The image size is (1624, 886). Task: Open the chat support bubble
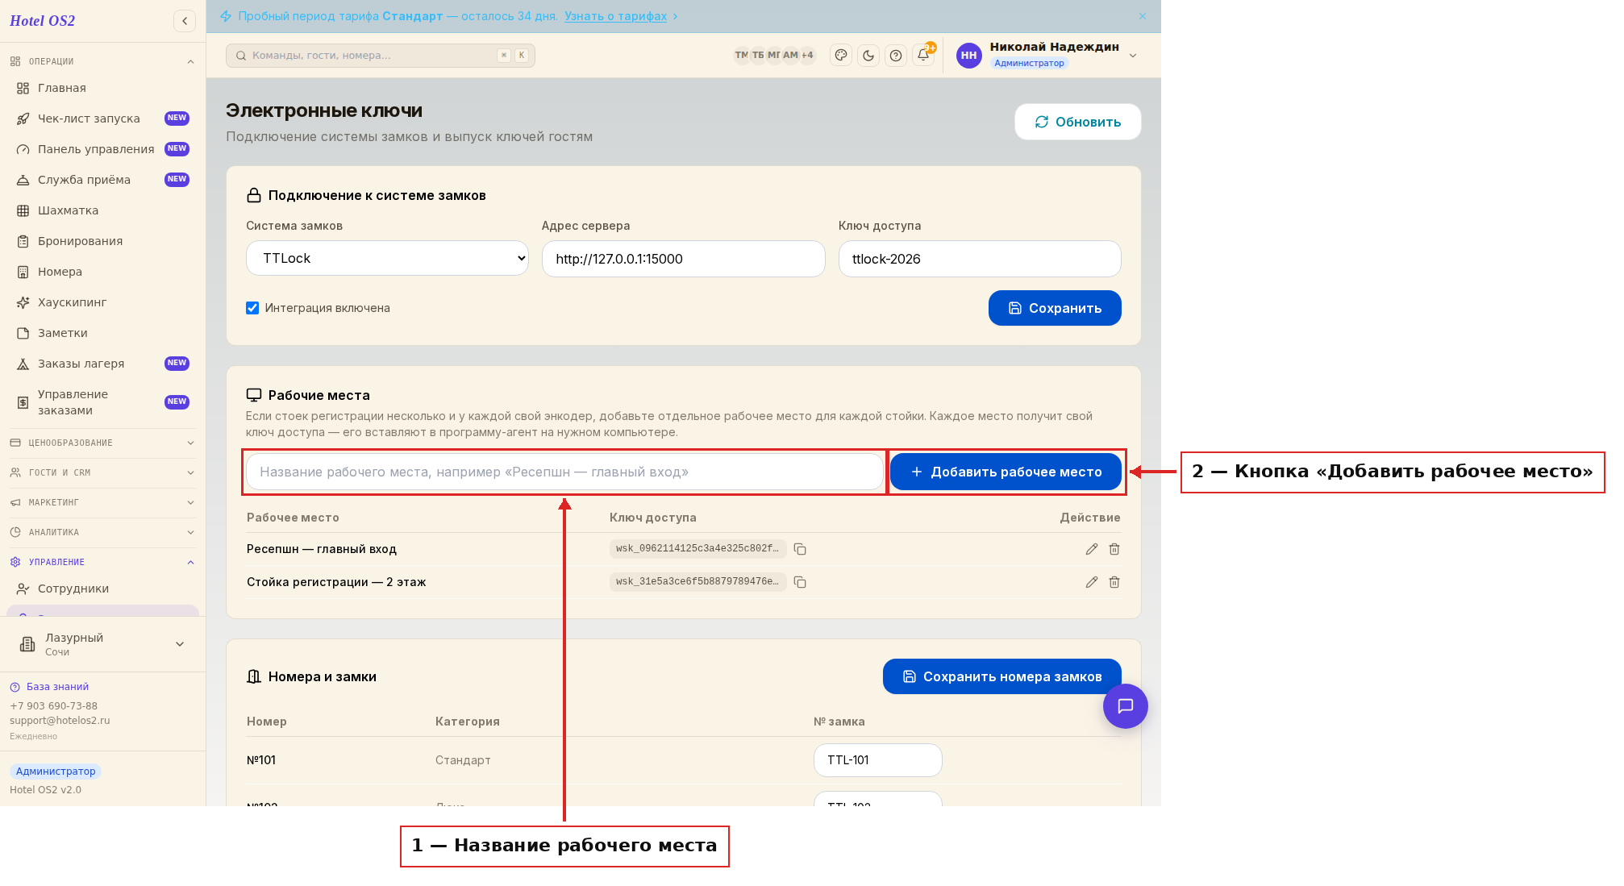pos(1126,706)
